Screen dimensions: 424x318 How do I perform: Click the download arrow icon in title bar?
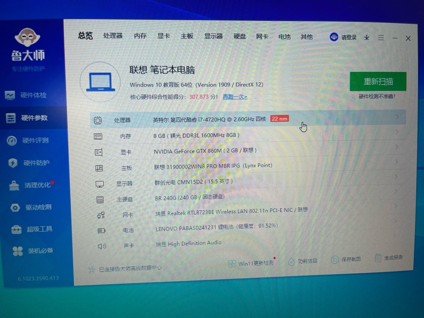[x=367, y=37]
